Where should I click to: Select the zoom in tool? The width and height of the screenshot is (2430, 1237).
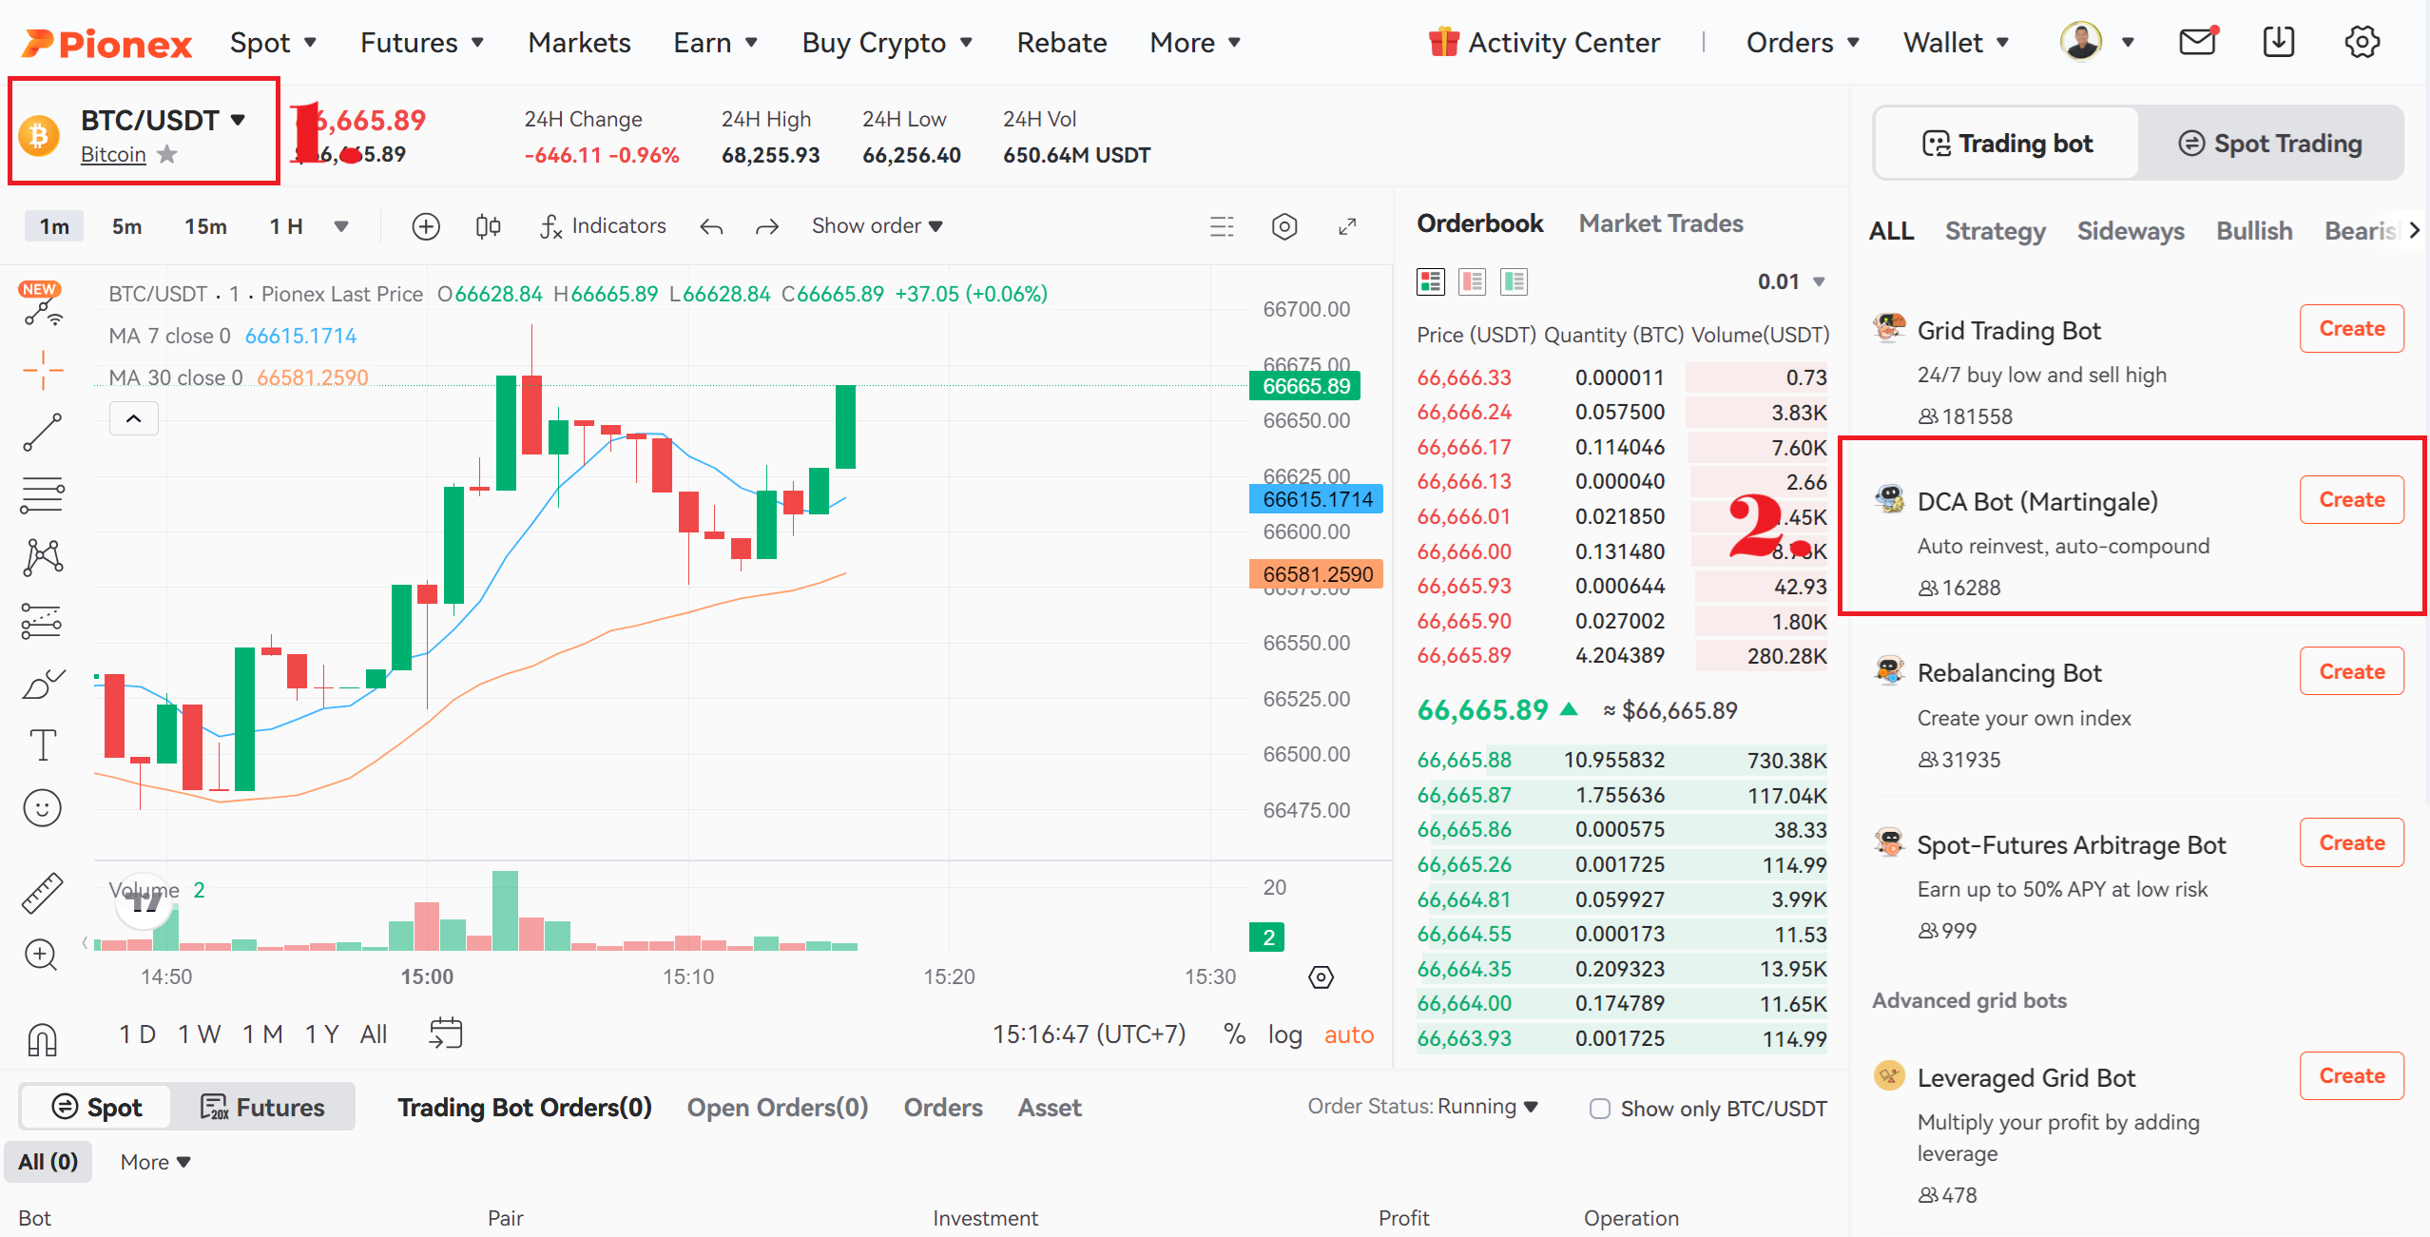pyautogui.click(x=41, y=955)
